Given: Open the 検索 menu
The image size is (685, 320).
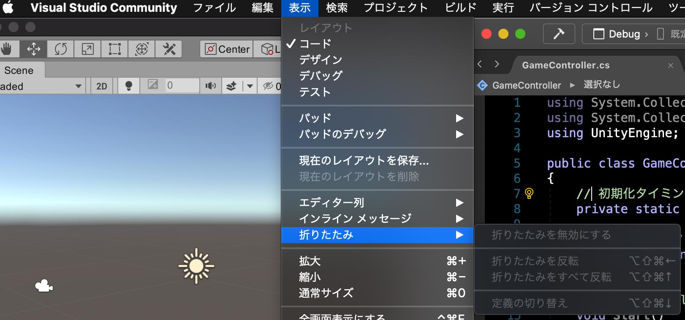Looking at the screenshot, I should click(x=337, y=8).
